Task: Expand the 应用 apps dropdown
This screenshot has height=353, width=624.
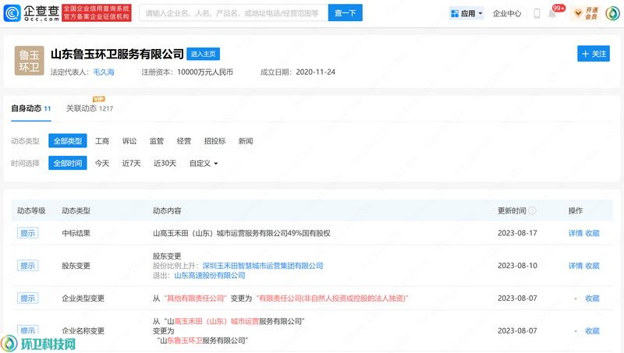Action: click(466, 13)
